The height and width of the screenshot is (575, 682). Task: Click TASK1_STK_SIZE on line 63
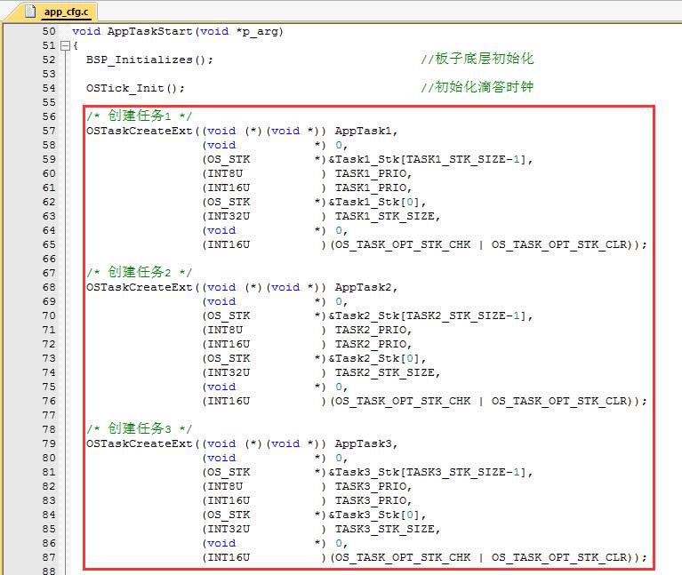click(384, 217)
